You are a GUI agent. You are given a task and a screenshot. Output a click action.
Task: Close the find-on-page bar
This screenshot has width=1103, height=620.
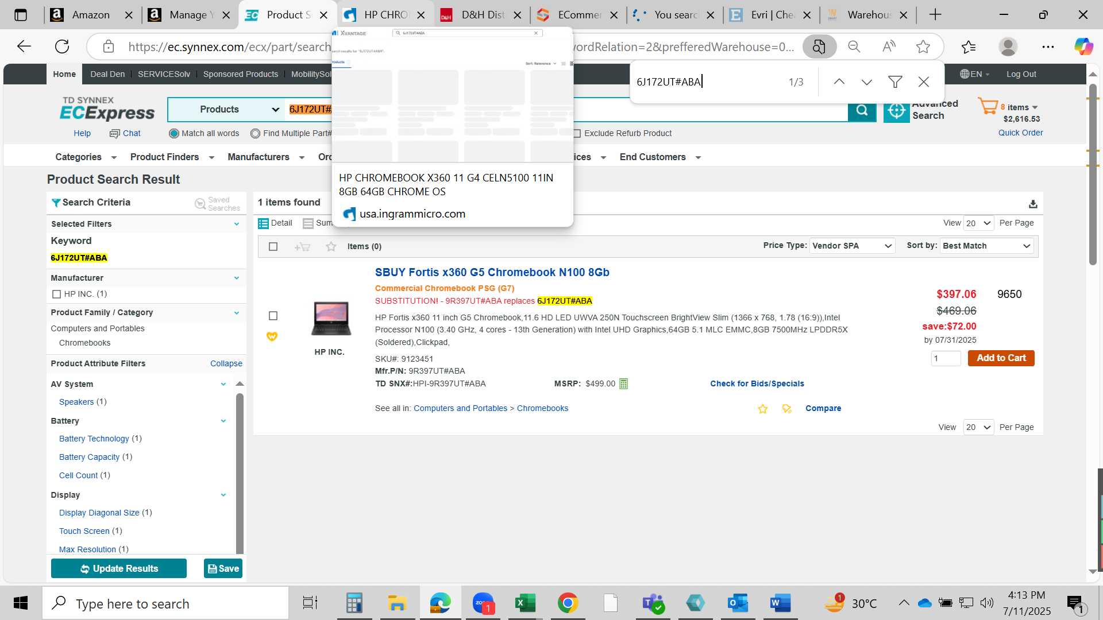(923, 82)
